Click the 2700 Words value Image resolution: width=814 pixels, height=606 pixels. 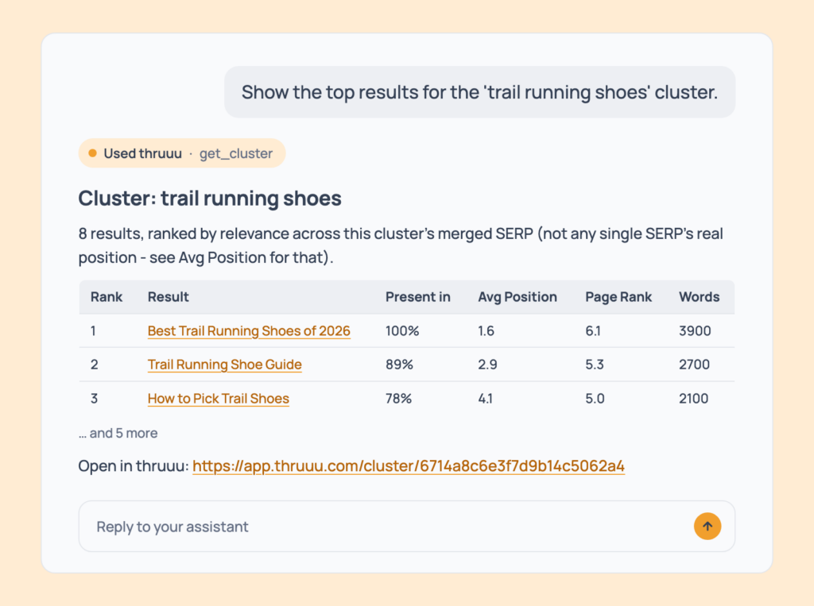694,365
